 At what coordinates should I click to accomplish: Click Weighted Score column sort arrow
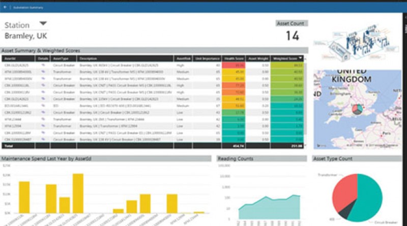[300, 58]
